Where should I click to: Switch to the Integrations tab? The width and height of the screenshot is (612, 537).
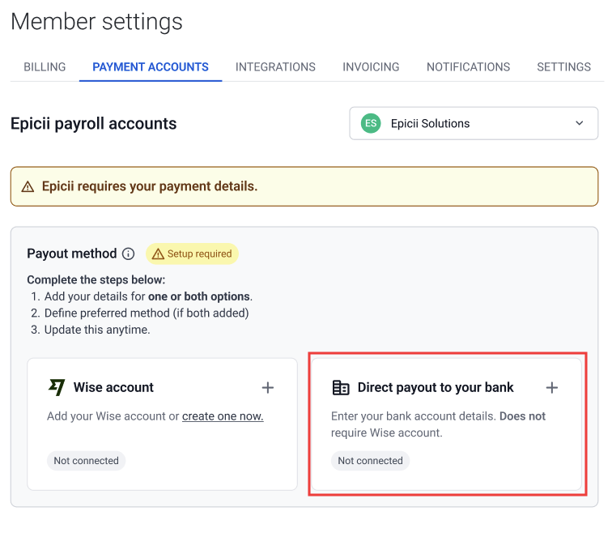tap(275, 66)
